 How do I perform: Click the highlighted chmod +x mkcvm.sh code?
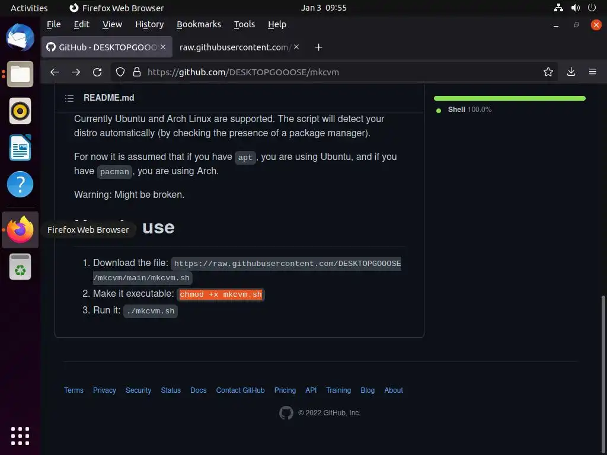pos(221,294)
